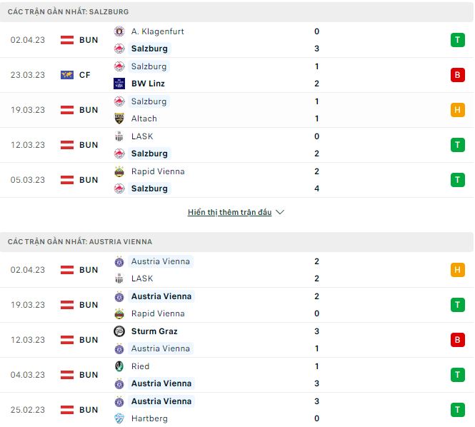Open the 'Hiển thị thêm trận đấu' link

(229, 213)
